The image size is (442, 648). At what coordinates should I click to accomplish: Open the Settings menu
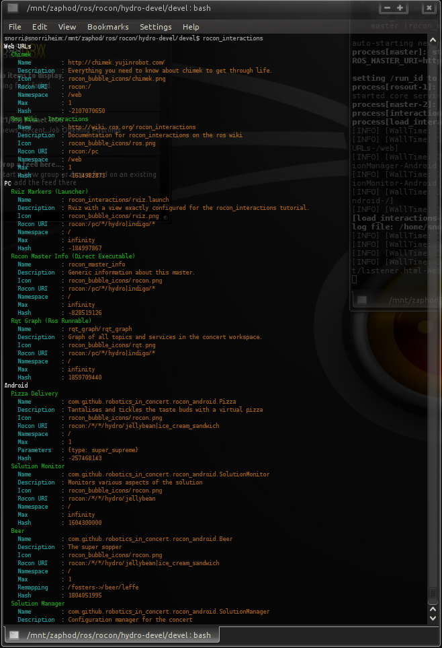pos(155,27)
